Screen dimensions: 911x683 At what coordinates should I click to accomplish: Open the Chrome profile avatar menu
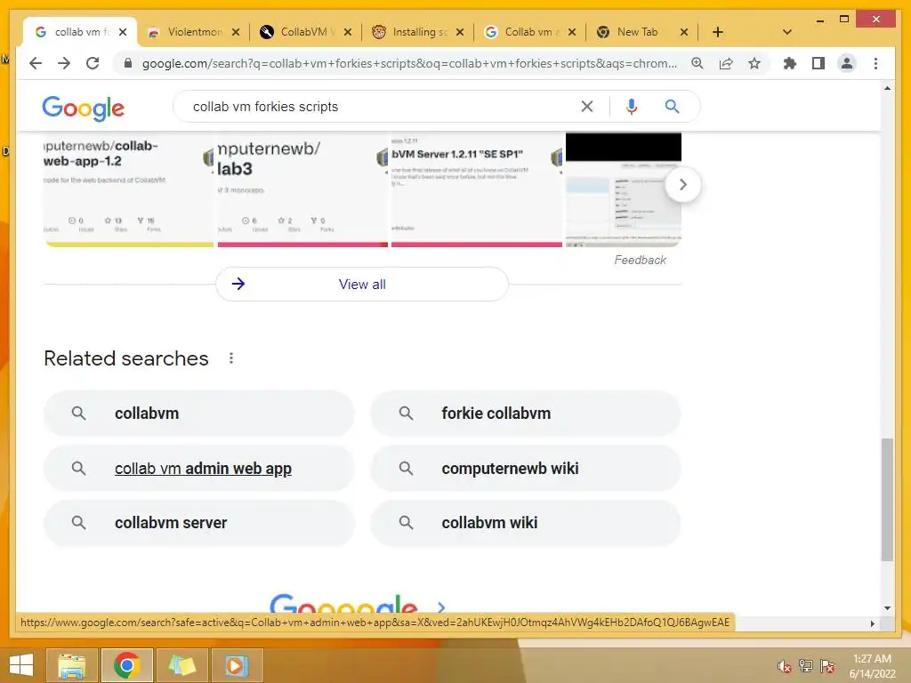click(x=847, y=63)
